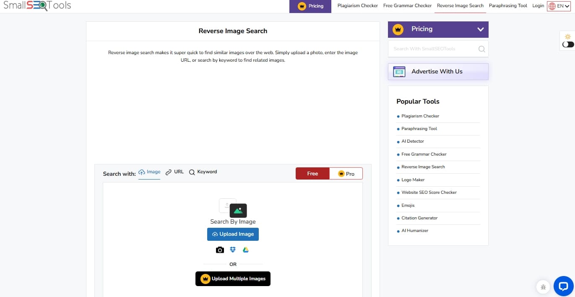Open Emojis in Popular Tools

pos(408,206)
